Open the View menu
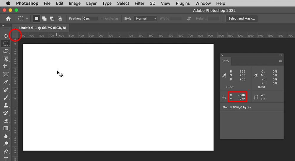 [x=166, y=3]
